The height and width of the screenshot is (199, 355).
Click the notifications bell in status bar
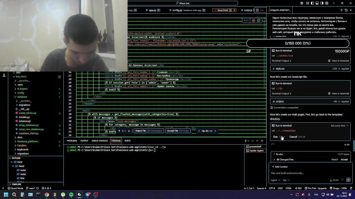pos(351,188)
